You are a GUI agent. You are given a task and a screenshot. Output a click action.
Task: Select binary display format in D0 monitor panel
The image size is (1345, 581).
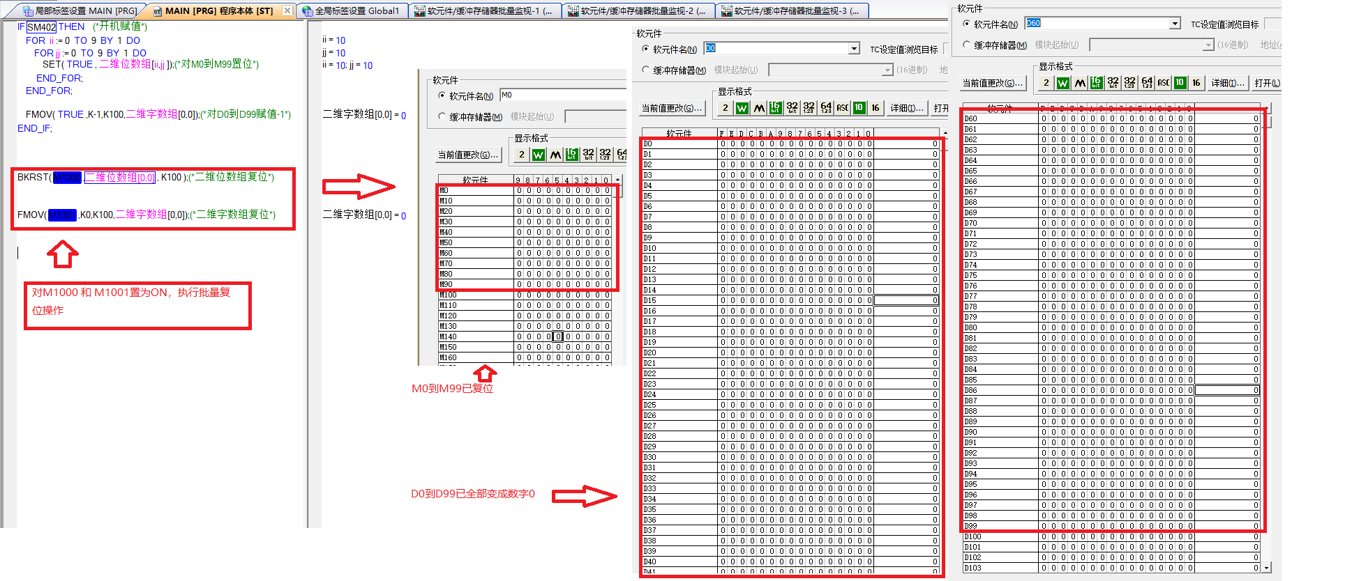726,108
